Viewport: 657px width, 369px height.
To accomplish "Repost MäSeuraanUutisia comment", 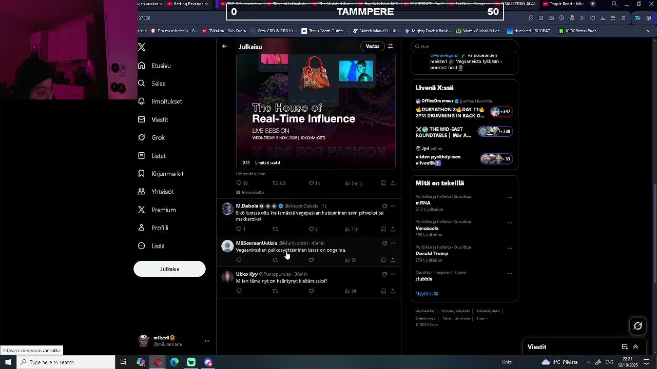I will 275,260.
